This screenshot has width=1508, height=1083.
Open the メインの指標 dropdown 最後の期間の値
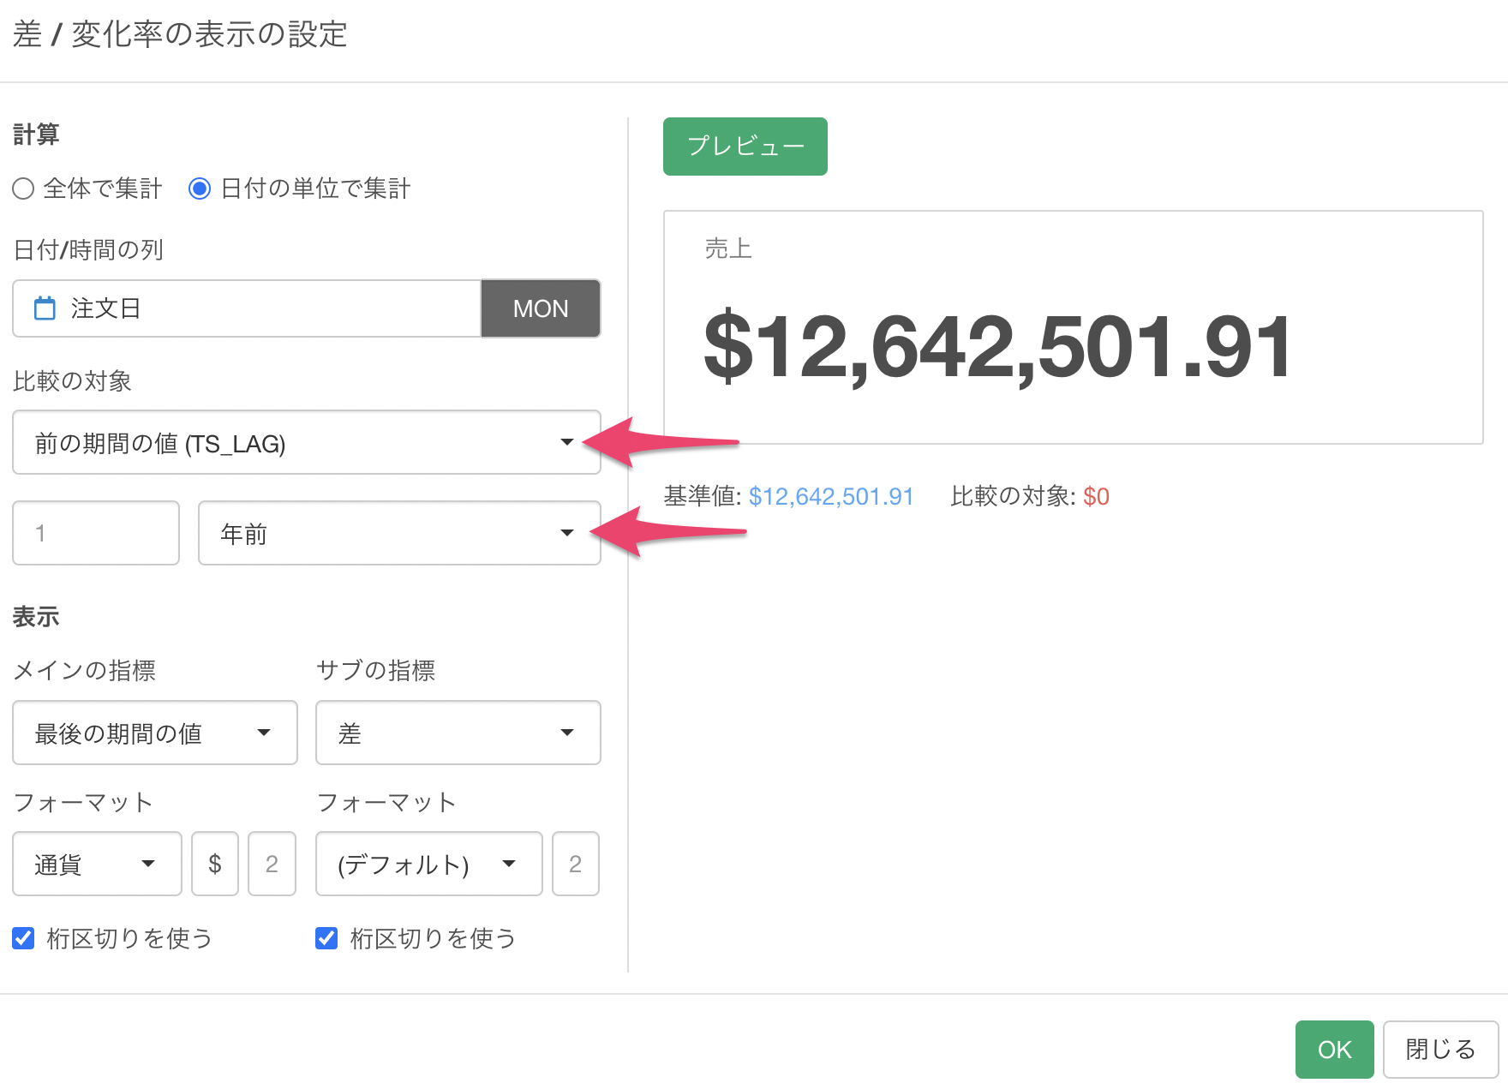(154, 733)
